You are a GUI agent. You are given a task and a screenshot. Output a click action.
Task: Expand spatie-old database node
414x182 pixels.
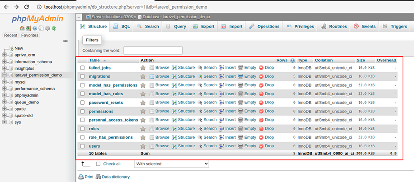(x=4, y=116)
